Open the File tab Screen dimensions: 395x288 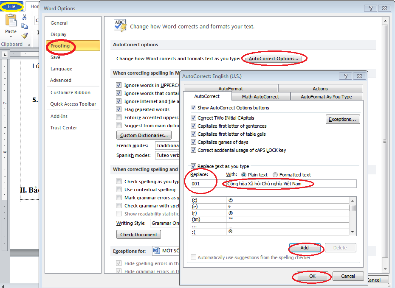[x=11, y=6]
